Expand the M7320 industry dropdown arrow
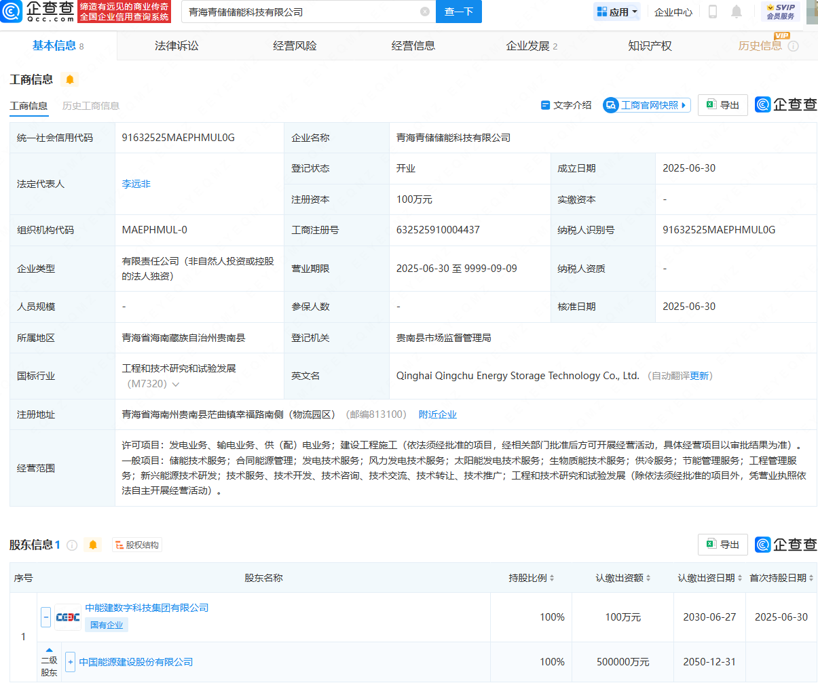The image size is (818, 683). [176, 385]
